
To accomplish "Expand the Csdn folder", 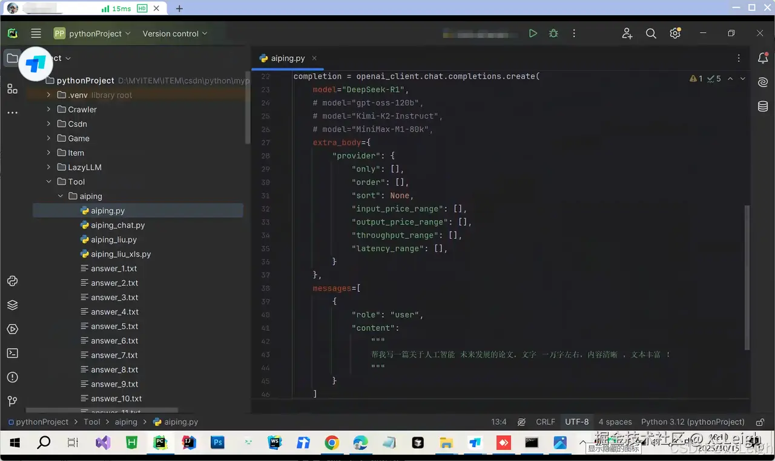I will coord(49,124).
